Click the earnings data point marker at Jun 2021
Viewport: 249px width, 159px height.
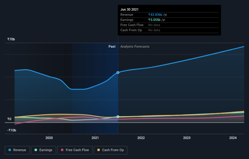tap(118, 117)
